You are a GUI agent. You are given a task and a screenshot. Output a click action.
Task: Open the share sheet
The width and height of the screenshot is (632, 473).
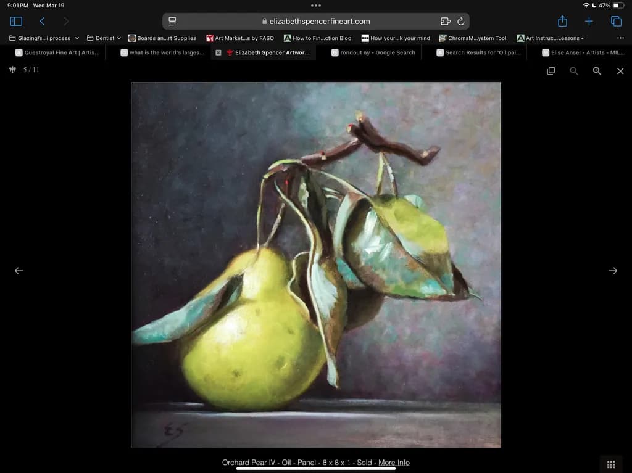click(562, 21)
